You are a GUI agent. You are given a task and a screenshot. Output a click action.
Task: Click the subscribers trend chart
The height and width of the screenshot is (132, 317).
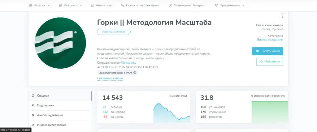pos(172,113)
